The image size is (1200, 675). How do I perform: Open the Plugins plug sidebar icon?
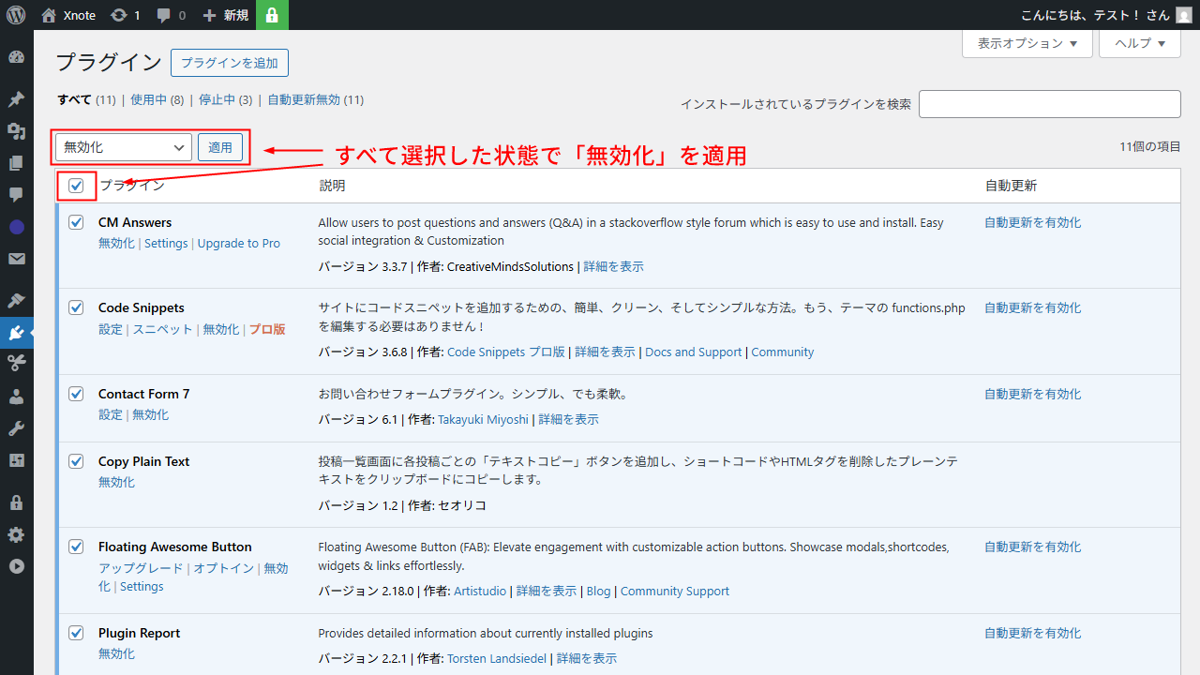click(x=16, y=333)
